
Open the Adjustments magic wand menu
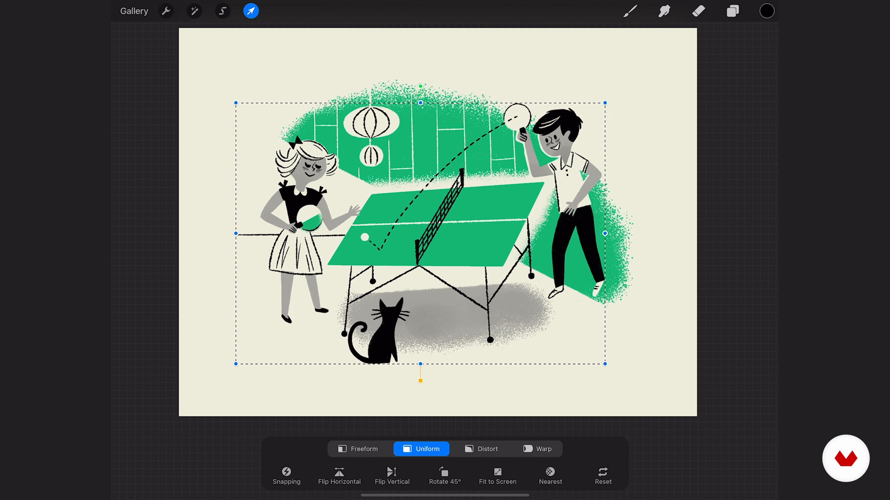(194, 11)
